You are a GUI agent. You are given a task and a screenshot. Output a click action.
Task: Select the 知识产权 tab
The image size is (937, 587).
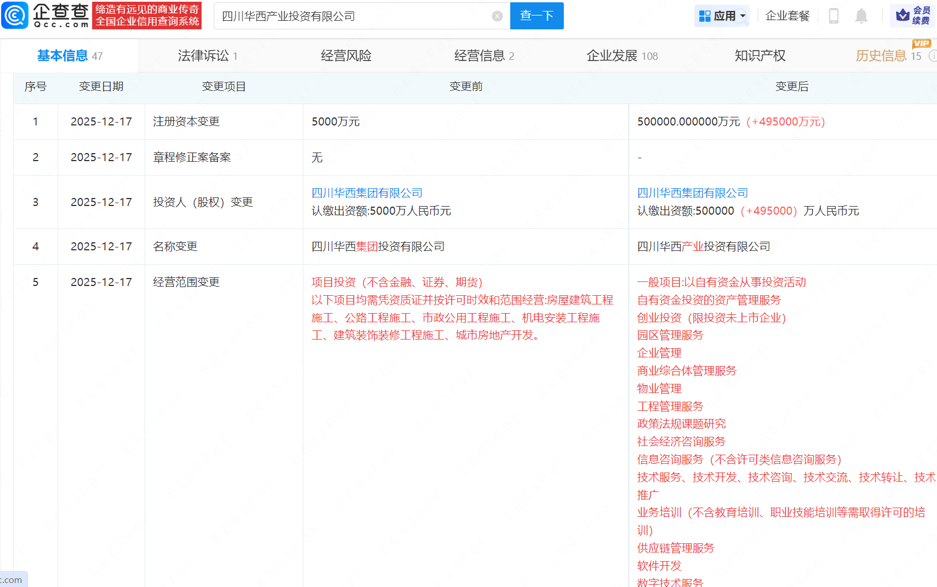760,56
